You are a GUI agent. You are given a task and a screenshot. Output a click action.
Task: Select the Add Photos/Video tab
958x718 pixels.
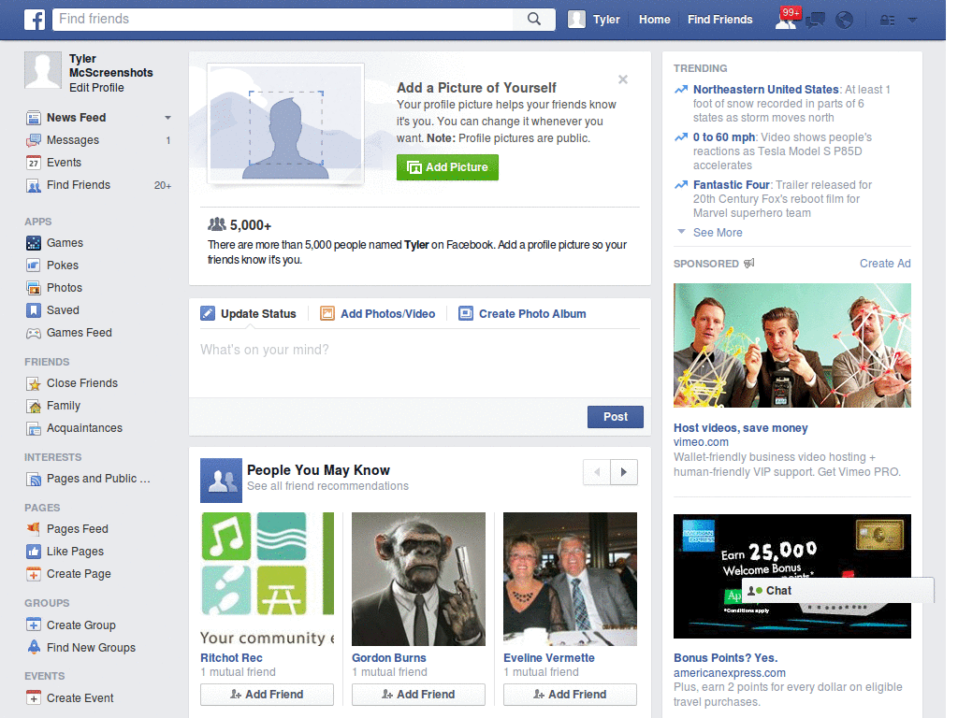(x=378, y=314)
